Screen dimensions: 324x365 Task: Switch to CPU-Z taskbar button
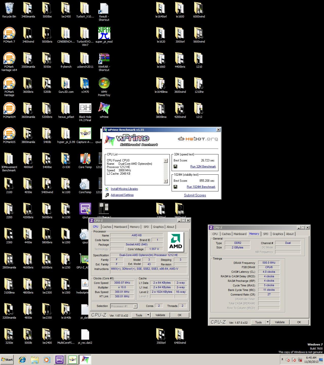59,360
